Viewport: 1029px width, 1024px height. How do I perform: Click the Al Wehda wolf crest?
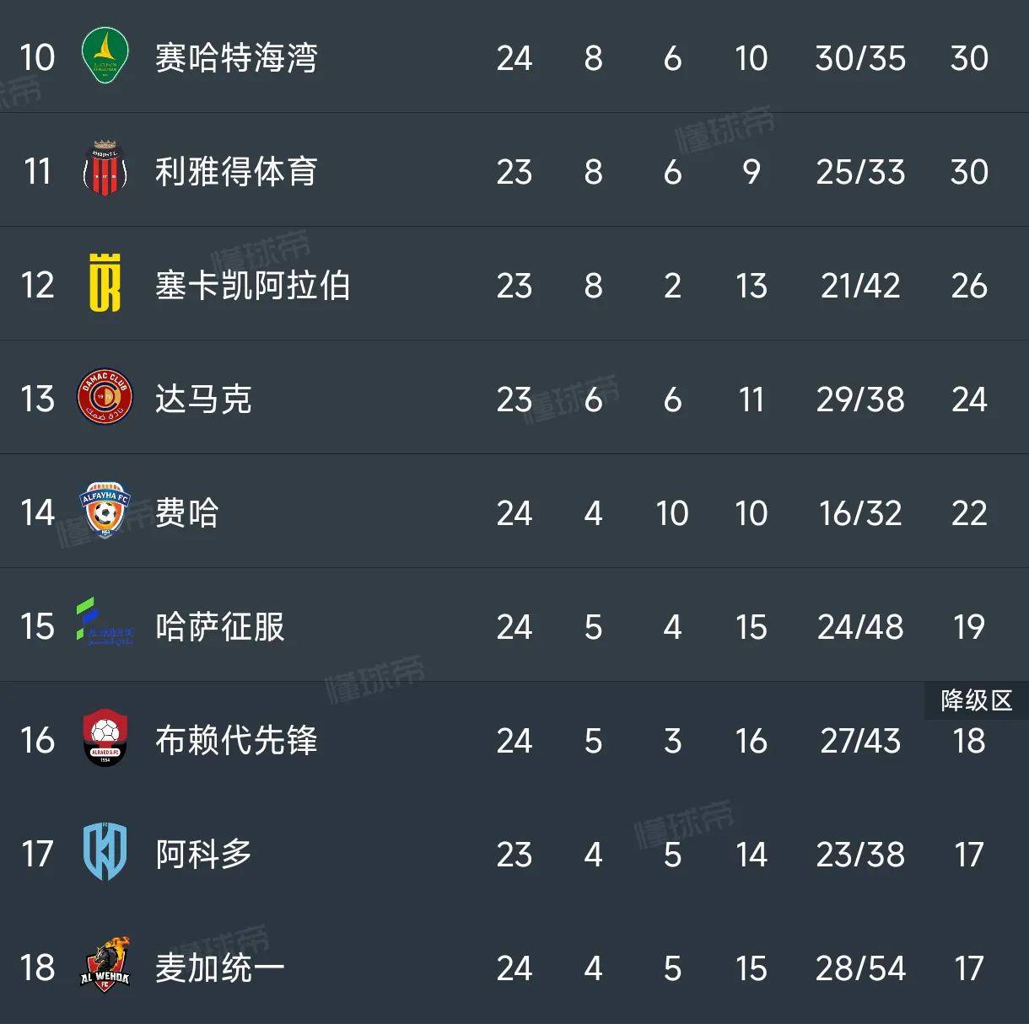coord(105,965)
